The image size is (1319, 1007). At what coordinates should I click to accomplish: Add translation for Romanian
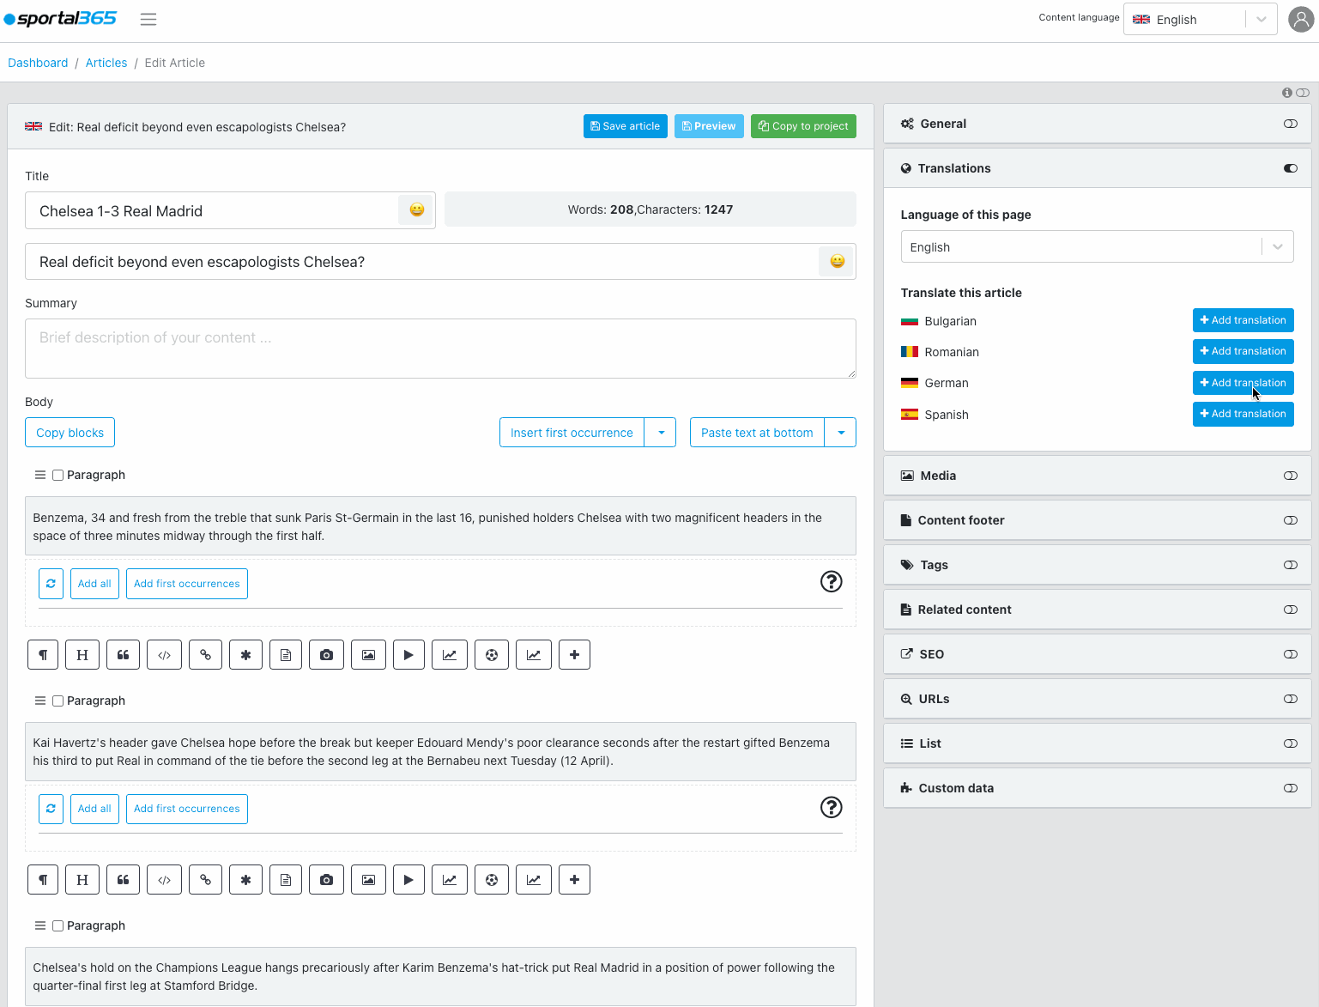[x=1243, y=351]
